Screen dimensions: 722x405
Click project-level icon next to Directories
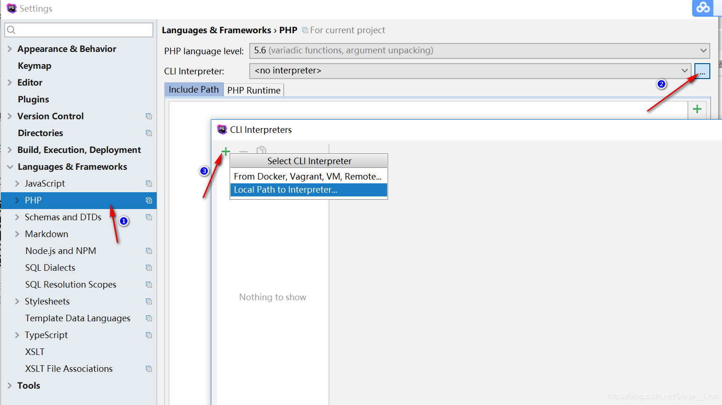[149, 133]
